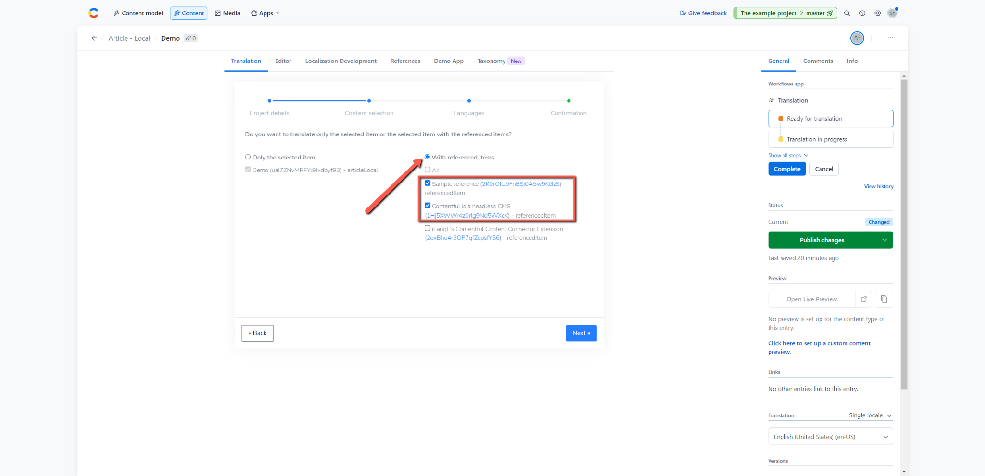Click Open Live Preview button
Viewport: 985px width, 476px height.
(812, 299)
